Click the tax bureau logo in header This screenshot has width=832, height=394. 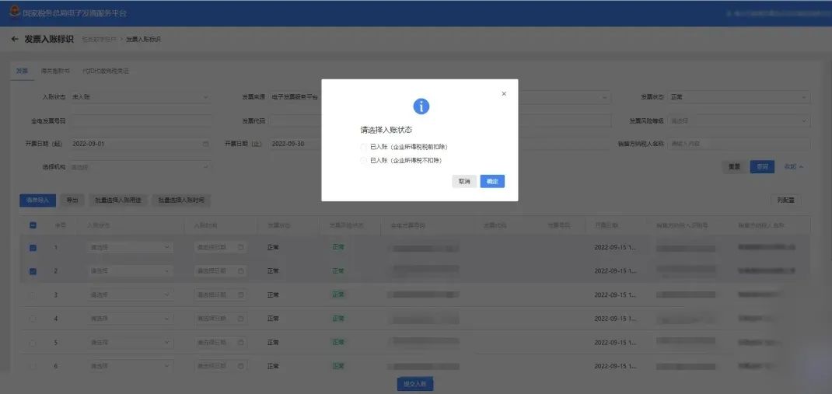tap(13, 13)
